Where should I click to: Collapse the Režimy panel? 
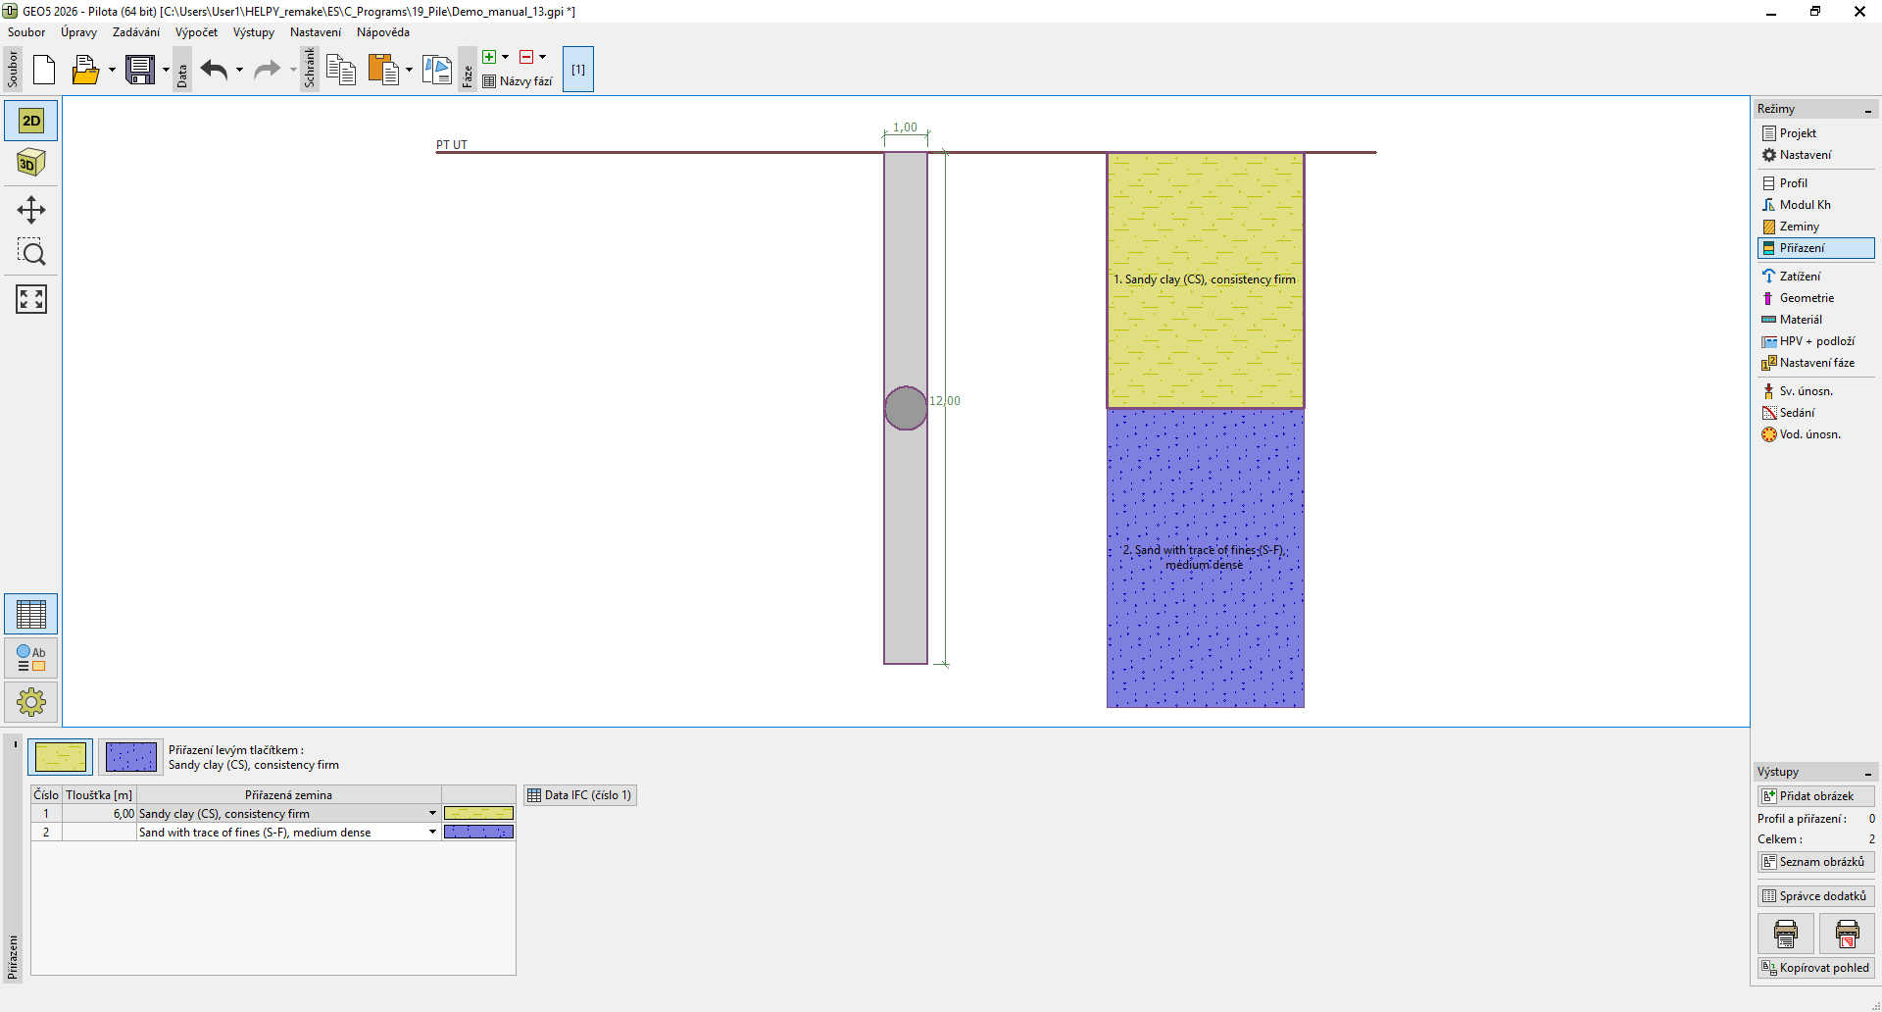pyautogui.click(x=1868, y=110)
